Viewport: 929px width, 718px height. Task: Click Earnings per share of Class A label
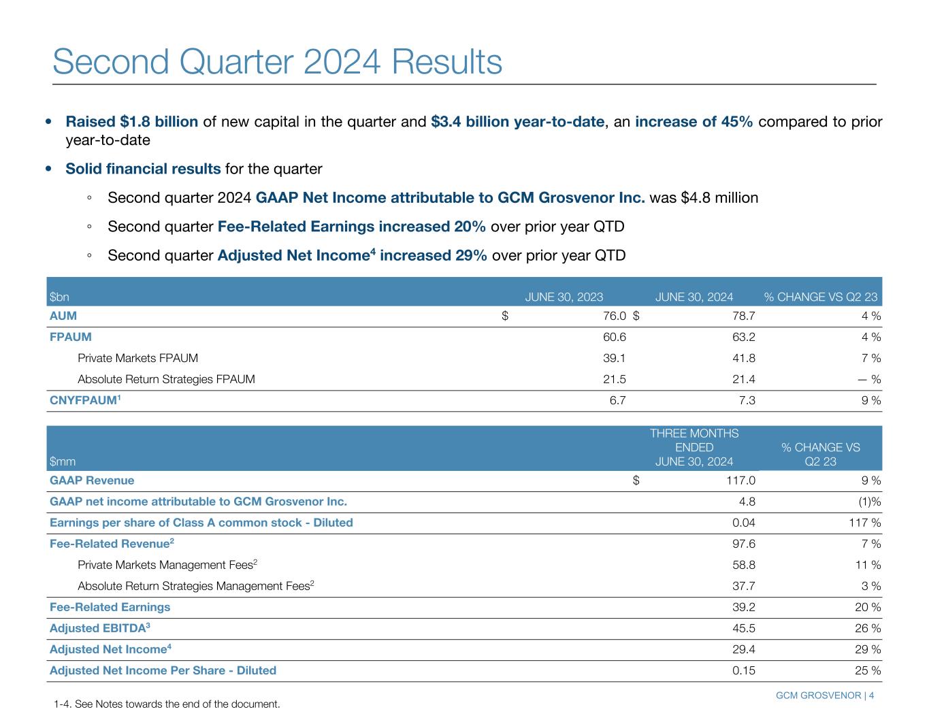201,523
